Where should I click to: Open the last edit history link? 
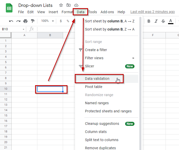(x=153, y=12)
